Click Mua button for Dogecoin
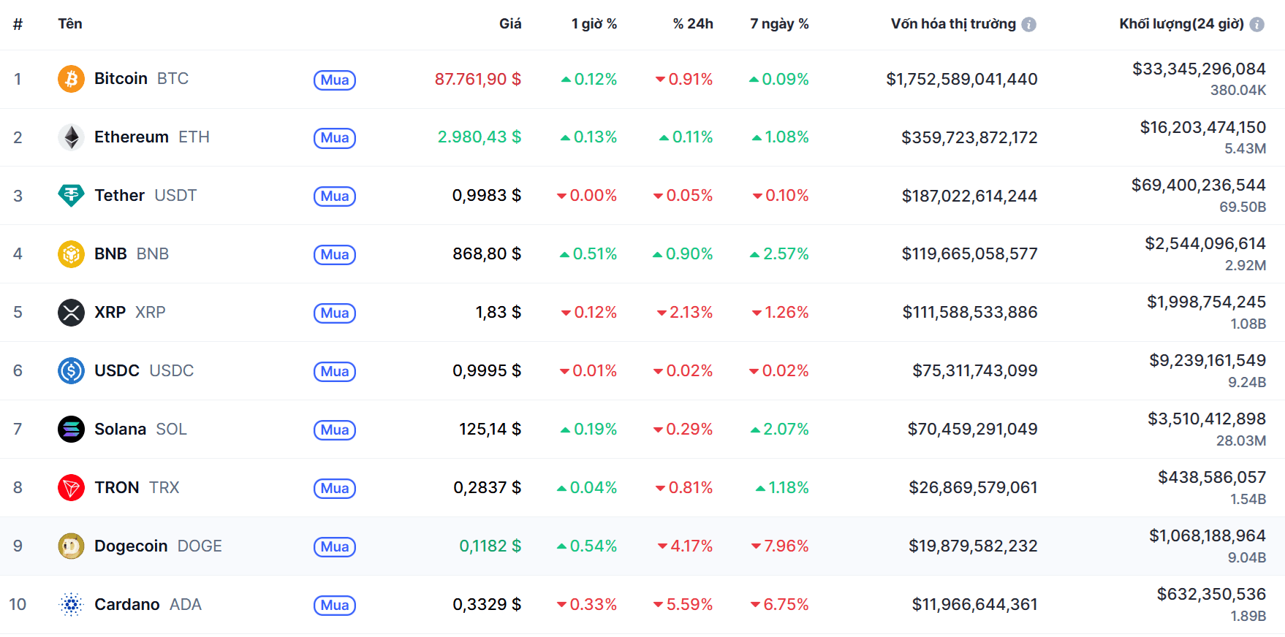This screenshot has width=1285, height=637. click(x=335, y=547)
